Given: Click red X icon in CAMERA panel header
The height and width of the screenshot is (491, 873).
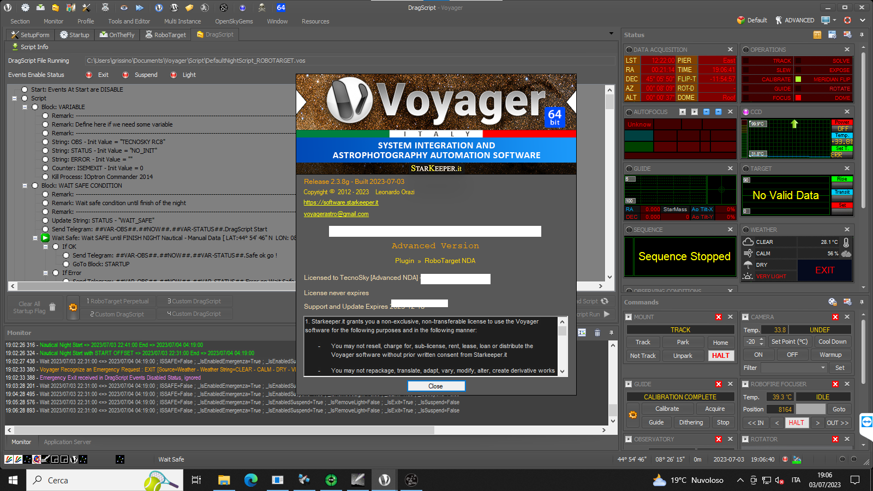Looking at the screenshot, I should click(835, 317).
